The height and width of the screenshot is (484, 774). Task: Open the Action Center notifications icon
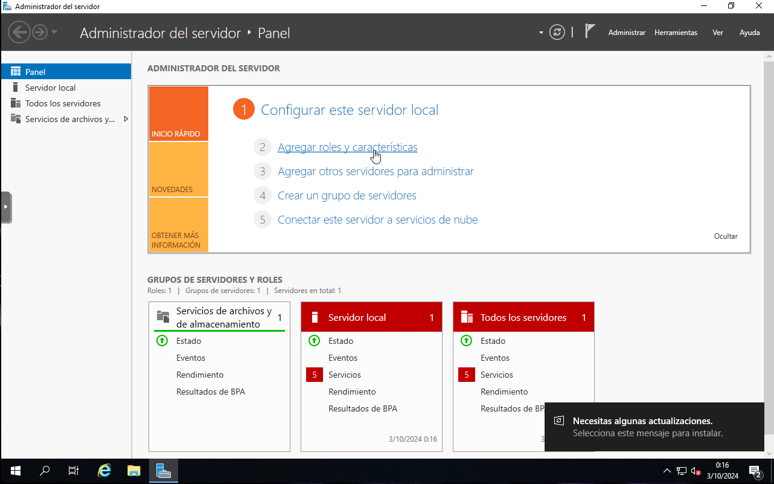point(755,471)
